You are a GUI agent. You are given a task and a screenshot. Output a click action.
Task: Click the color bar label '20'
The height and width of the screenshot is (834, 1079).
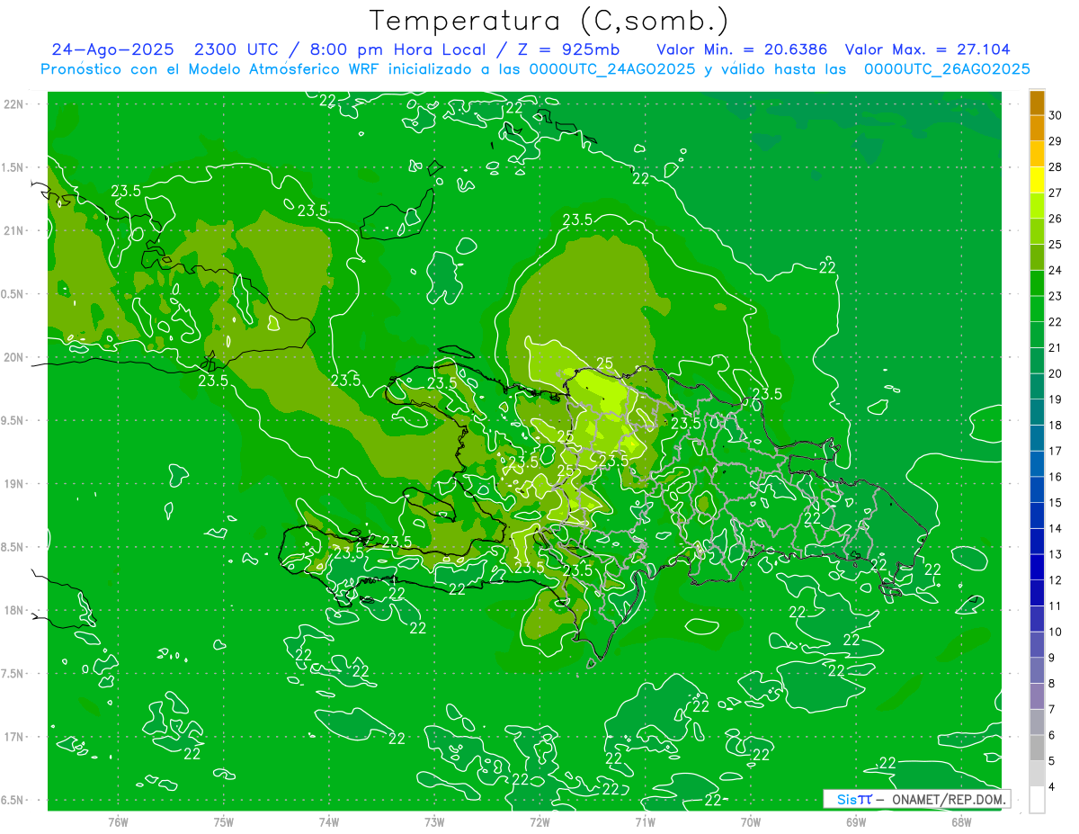(1056, 373)
